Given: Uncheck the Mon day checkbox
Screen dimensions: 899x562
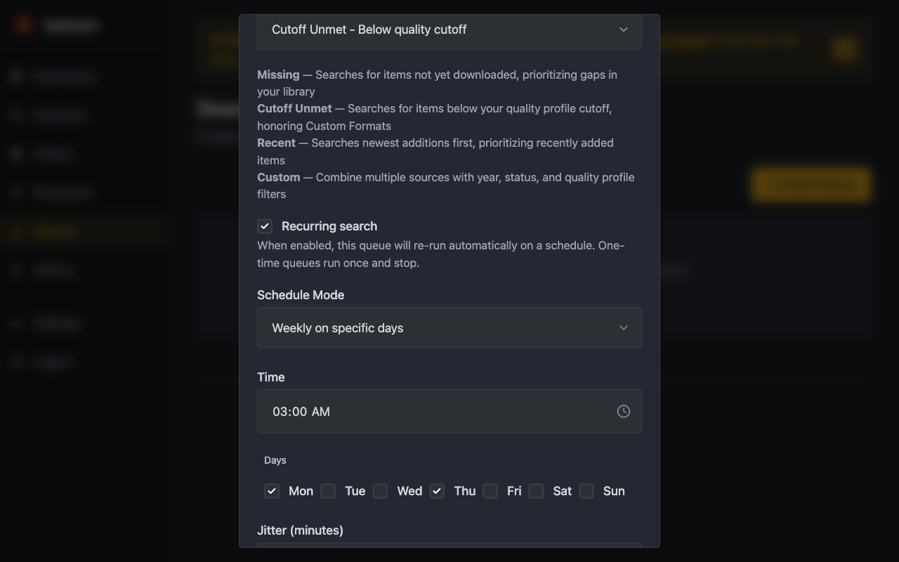Looking at the screenshot, I should (272, 491).
